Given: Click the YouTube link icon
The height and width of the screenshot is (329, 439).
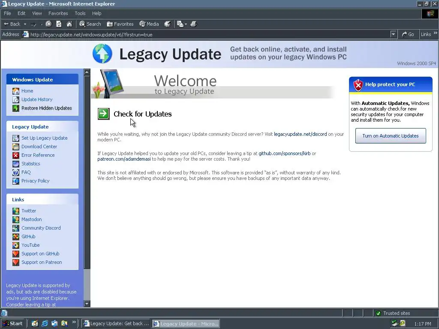Looking at the screenshot, I should click(16, 245).
